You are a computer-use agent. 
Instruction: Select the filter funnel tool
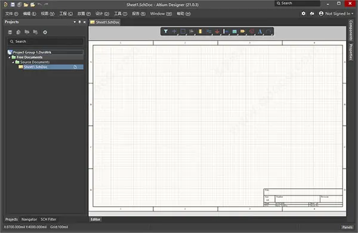pyautogui.click(x=166, y=32)
